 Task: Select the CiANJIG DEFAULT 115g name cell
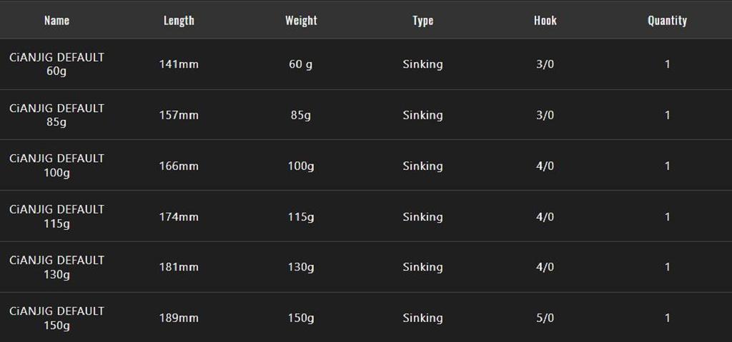coord(56,216)
